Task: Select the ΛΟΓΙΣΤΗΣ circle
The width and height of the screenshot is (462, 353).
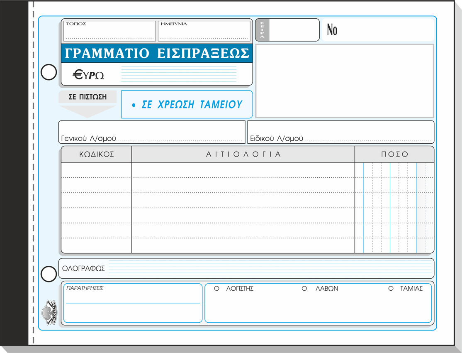Action: [x=216, y=288]
